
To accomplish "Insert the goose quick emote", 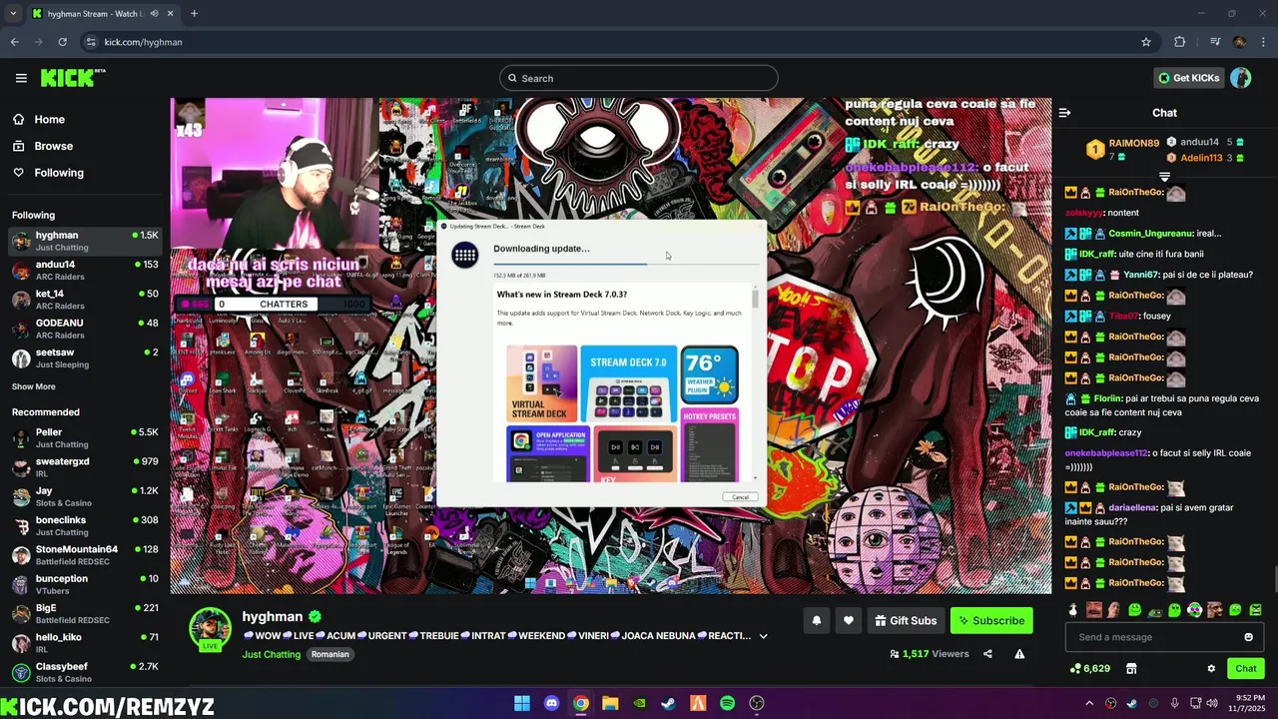I will coord(1073,609).
